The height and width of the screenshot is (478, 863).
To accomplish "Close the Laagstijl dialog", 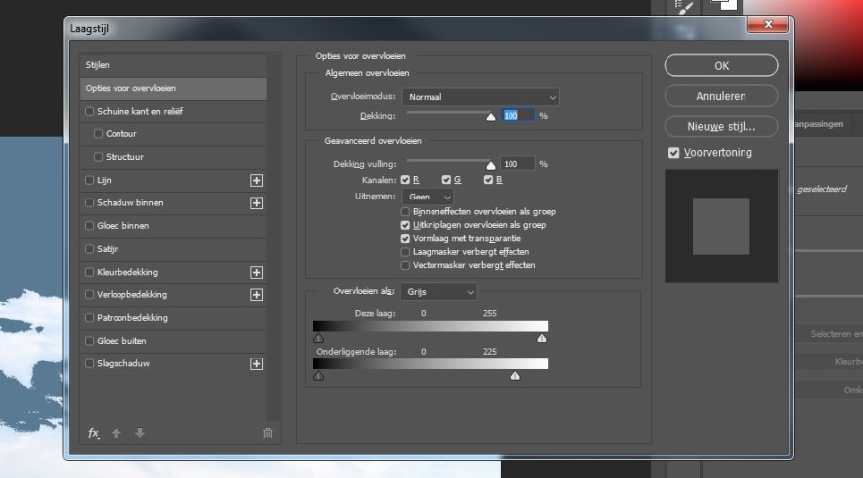I will tap(768, 24).
